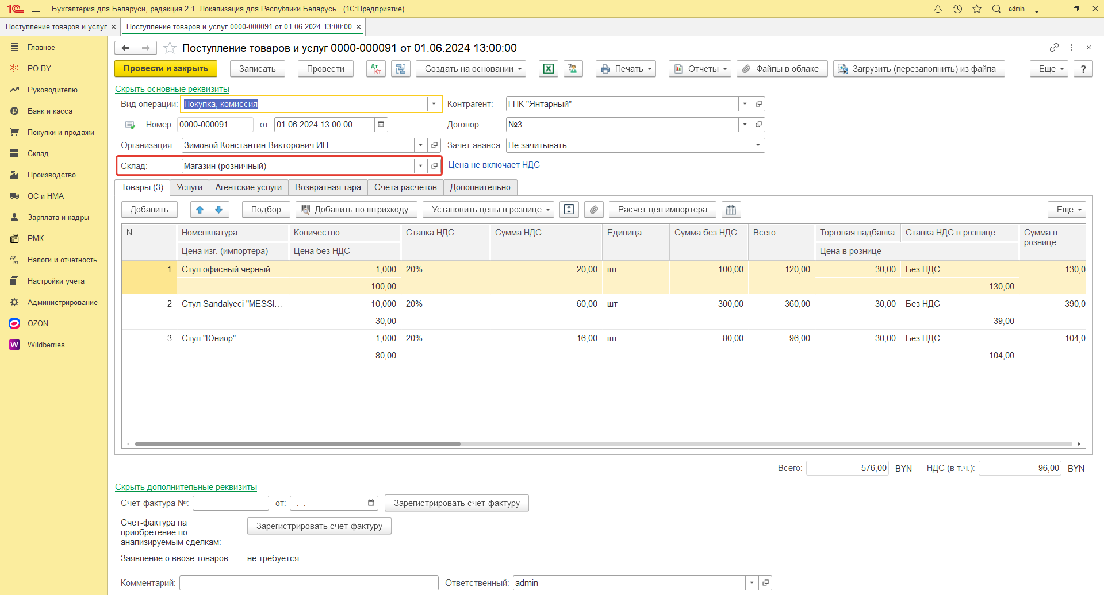The height and width of the screenshot is (595, 1104).
Task: Click the icon right of the Excel icon
Action: pyautogui.click(x=573, y=69)
